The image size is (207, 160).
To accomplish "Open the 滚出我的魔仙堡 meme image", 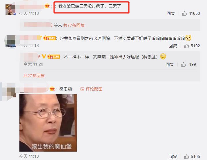I will point(48,123).
